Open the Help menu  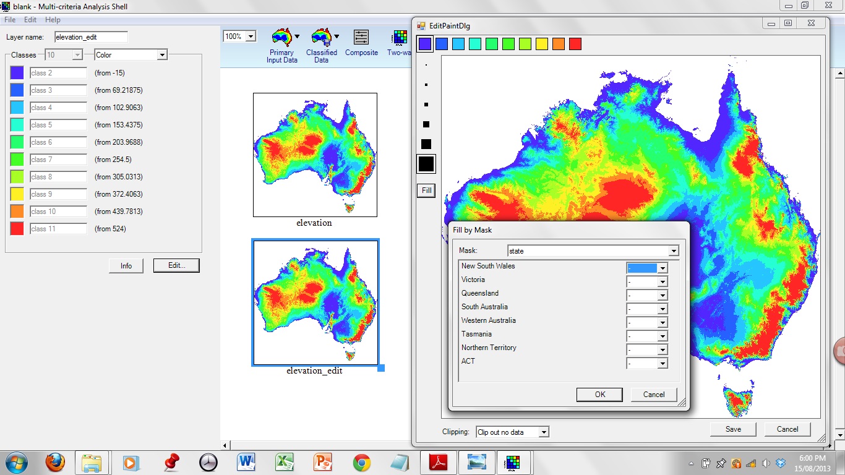(53, 20)
